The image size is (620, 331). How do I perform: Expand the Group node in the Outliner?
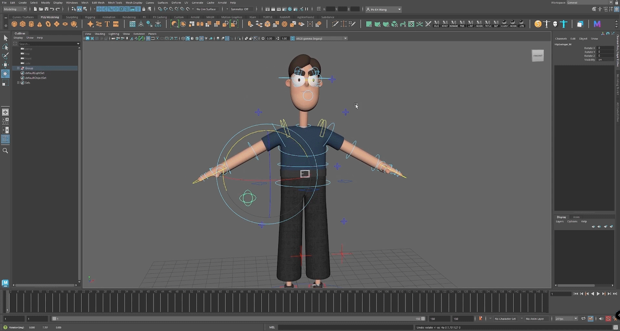click(x=18, y=68)
